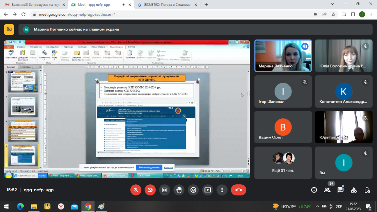The height and width of the screenshot is (212, 377).
Task: Unmute the microphone
Action: click(136, 190)
